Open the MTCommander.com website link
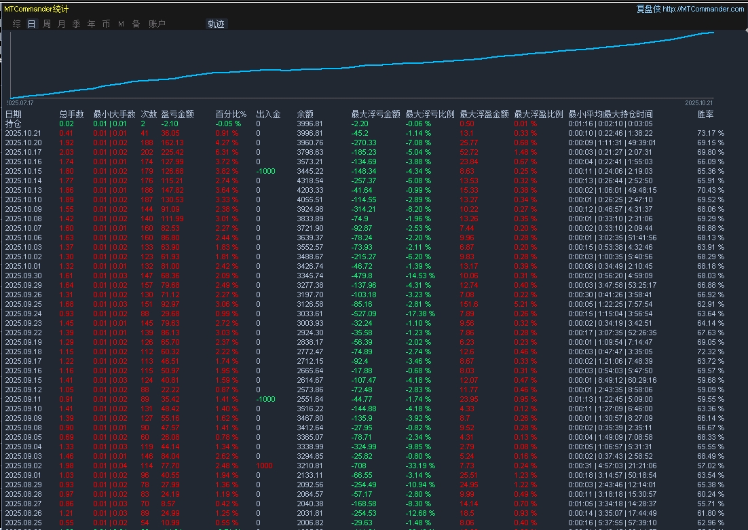 [x=703, y=9]
